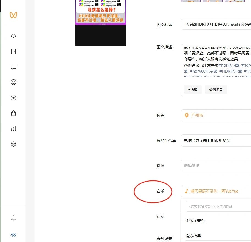This screenshot has width=251, height=242.
Task: Click the 位置 field label
Action: (x=161, y=115)
